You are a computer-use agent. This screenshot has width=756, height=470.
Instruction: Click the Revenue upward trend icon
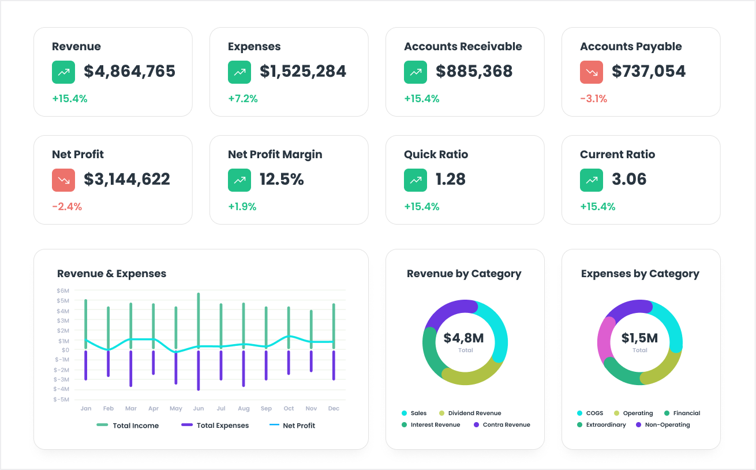point(63,72)
